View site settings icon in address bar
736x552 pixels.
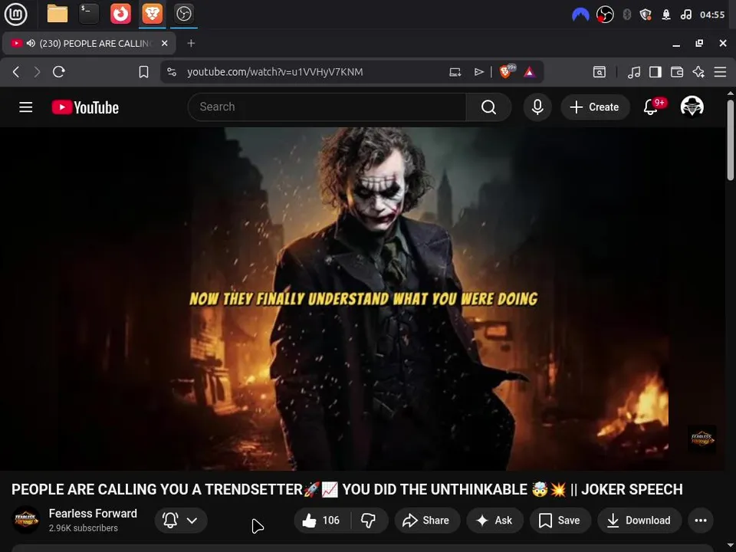(172, 72)
